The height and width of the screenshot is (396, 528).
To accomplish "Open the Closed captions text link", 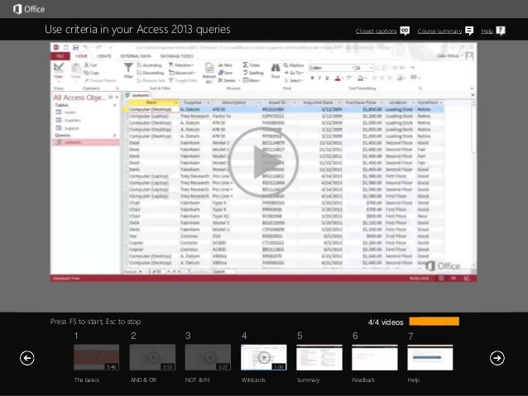I will click(x=376, y=31).
